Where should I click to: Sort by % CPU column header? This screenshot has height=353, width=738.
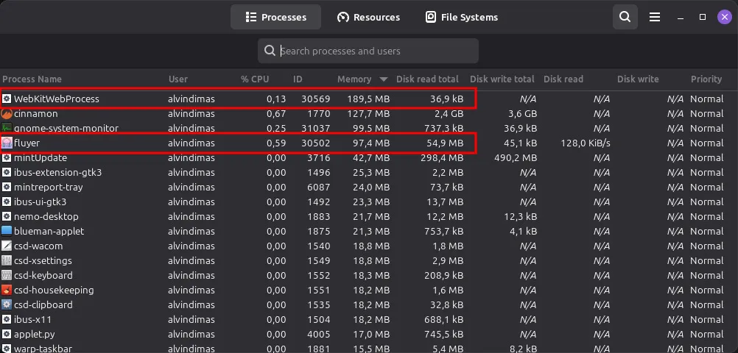click(x=255, y=79)
